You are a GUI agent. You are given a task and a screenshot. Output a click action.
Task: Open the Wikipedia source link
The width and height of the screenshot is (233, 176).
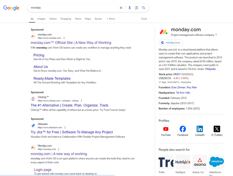[210, 69]
